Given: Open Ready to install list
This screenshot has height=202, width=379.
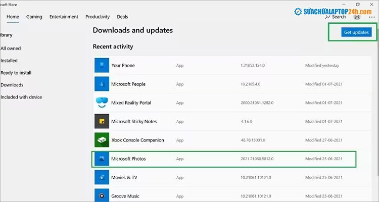Looking at the screenshot, I should pos(16,73).
